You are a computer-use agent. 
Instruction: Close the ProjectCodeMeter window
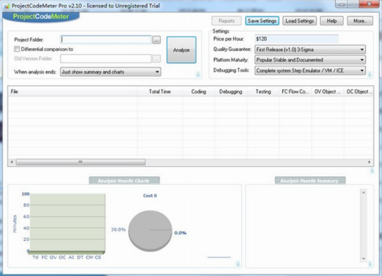click(369, 4)
